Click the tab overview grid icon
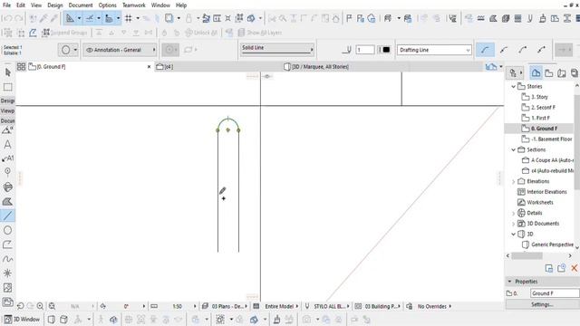Image resolution: width=580 pixels, height=326 pixels. [x=21, y=67]
